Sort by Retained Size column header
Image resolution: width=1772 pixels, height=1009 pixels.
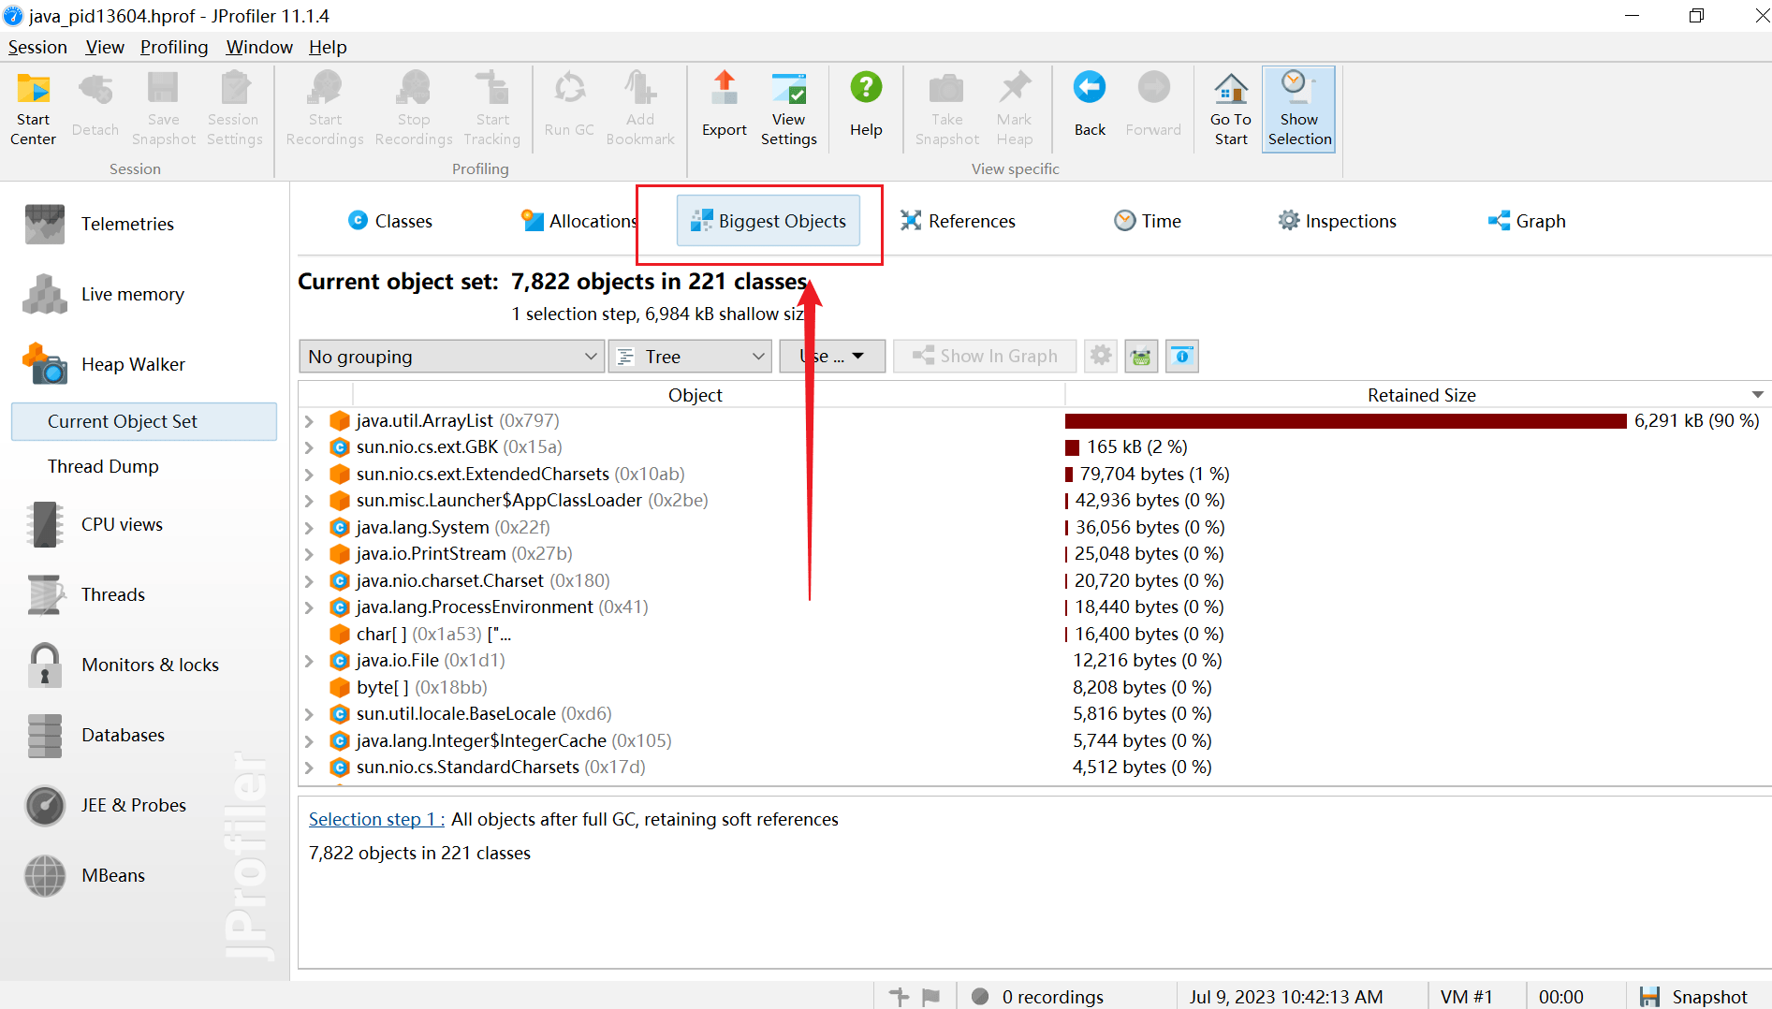tap(1420, 395)
